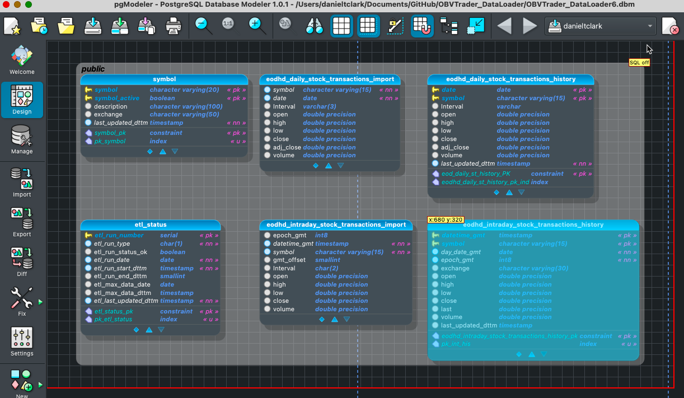Collapse intraday import table up triangle
This screenshot has height=398, width=684.
(334, 319)
